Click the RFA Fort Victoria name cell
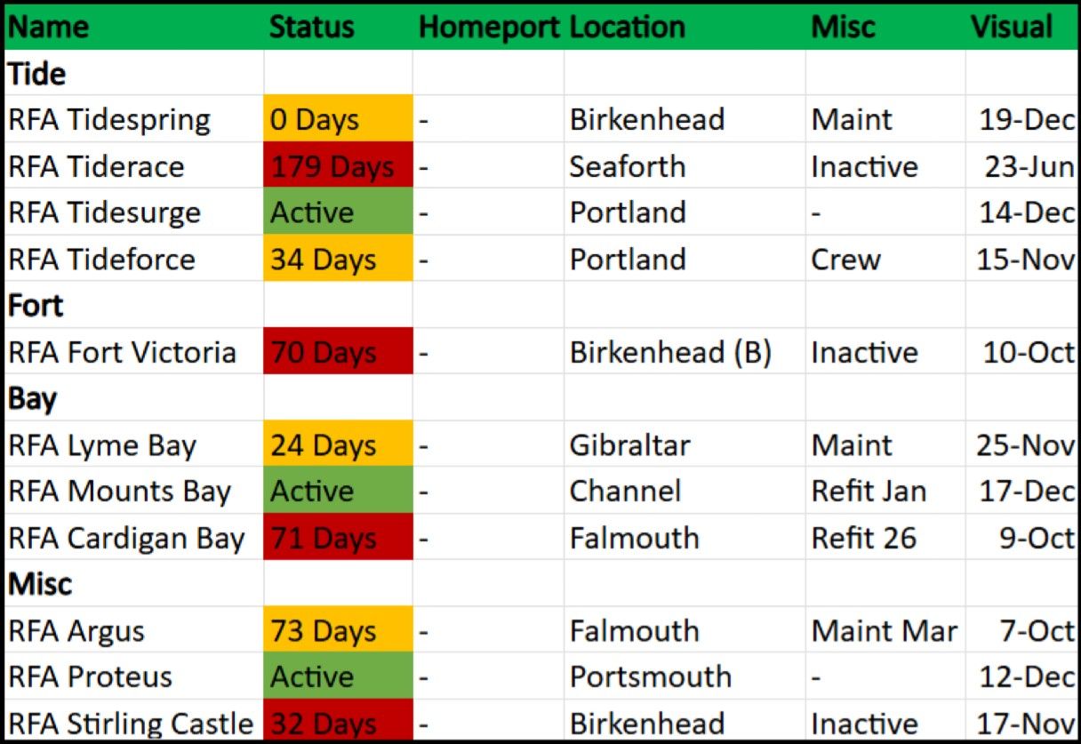The image size is (1081, 744). 123,353
